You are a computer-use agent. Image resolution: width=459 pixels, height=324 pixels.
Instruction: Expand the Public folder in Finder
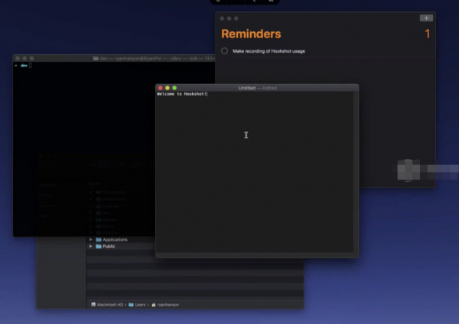coord(91,246)
